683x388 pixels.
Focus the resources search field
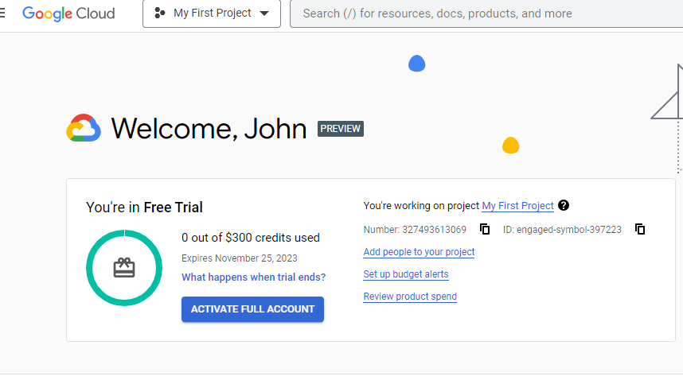(486, 14)
